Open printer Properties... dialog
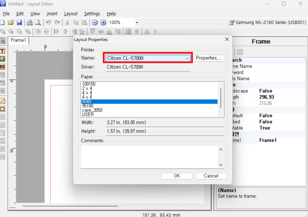Screen dimensions: 308x217 tap(209, 58)
